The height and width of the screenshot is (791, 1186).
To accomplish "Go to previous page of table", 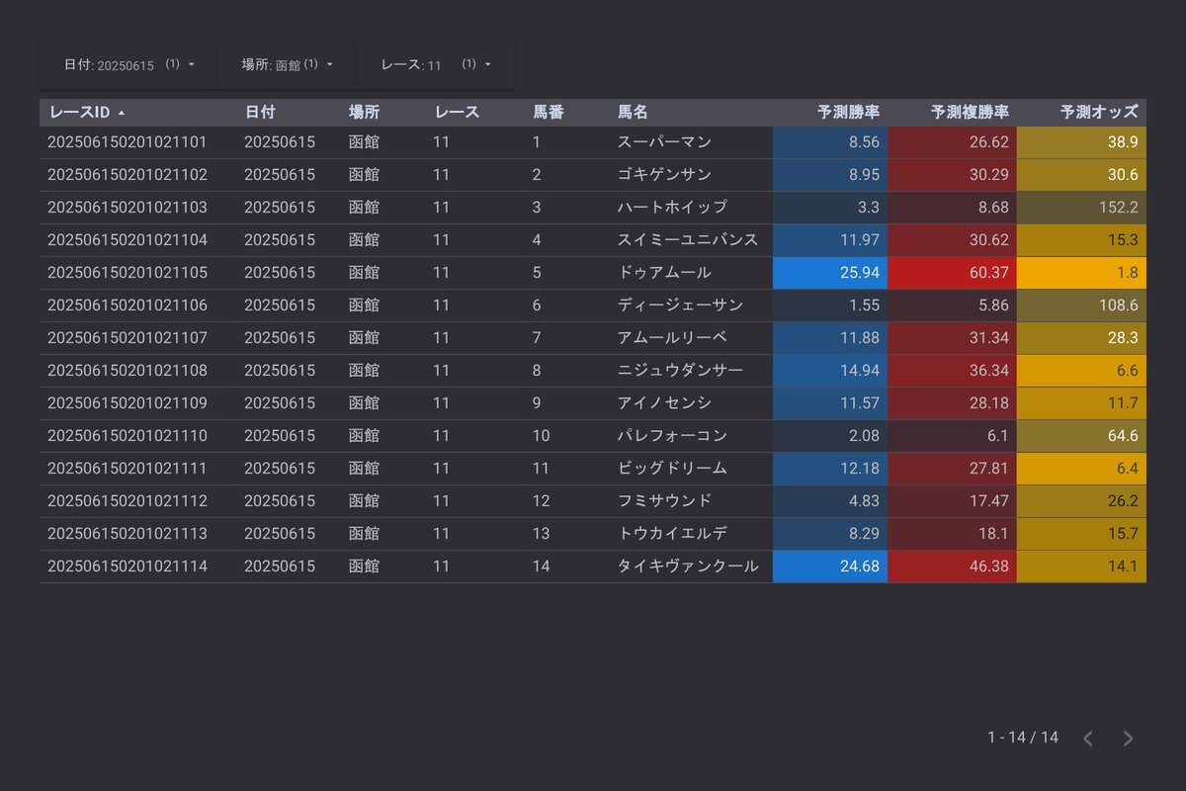I will (x=1088, y=739).
